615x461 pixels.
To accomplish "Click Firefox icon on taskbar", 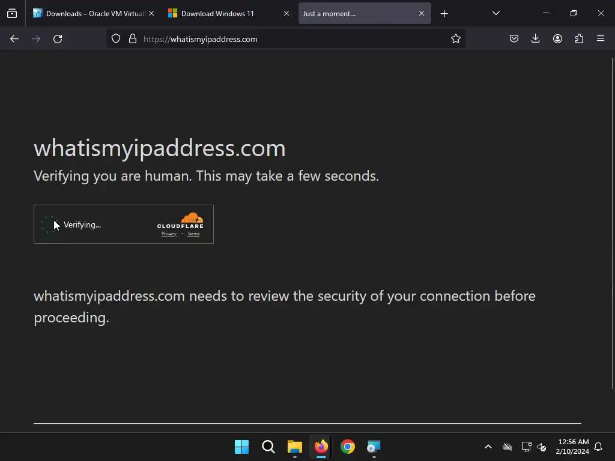I will pos(321,447).
